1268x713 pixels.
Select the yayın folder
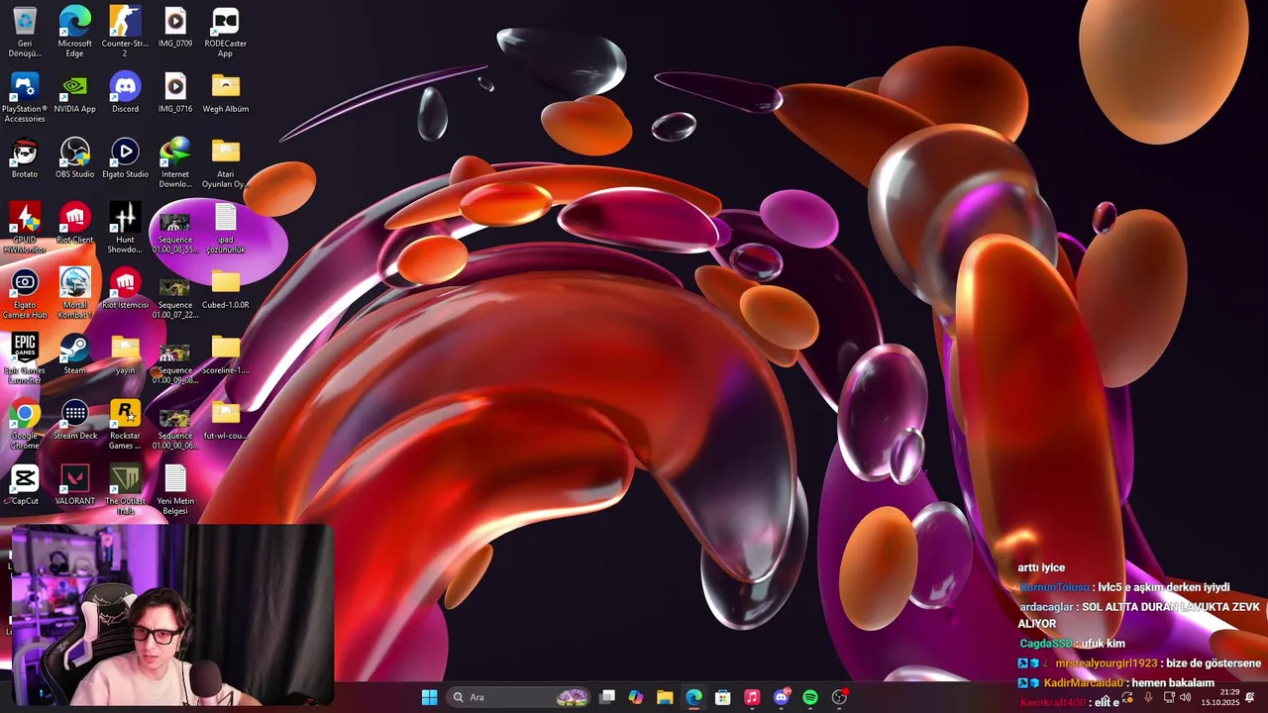tap(125, 354)
